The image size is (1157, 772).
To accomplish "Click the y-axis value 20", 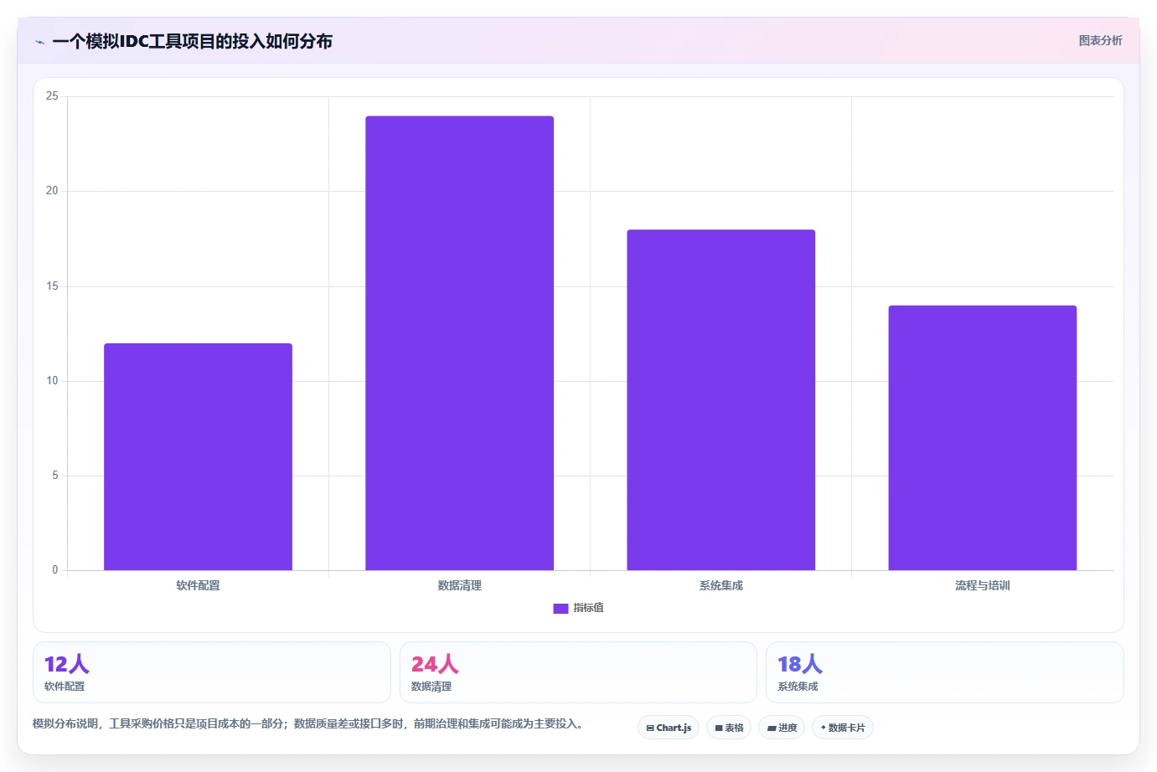I will click(52, 191).
